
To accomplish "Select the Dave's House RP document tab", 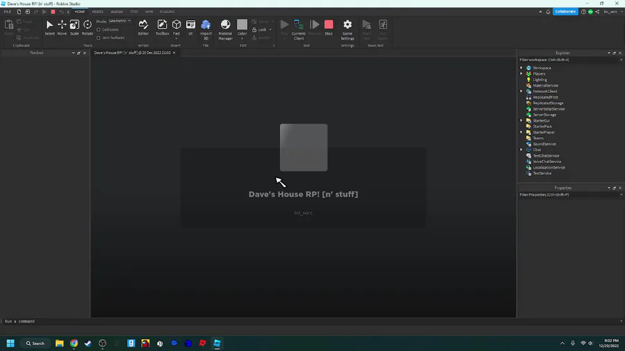I will (x=132, y=53).
